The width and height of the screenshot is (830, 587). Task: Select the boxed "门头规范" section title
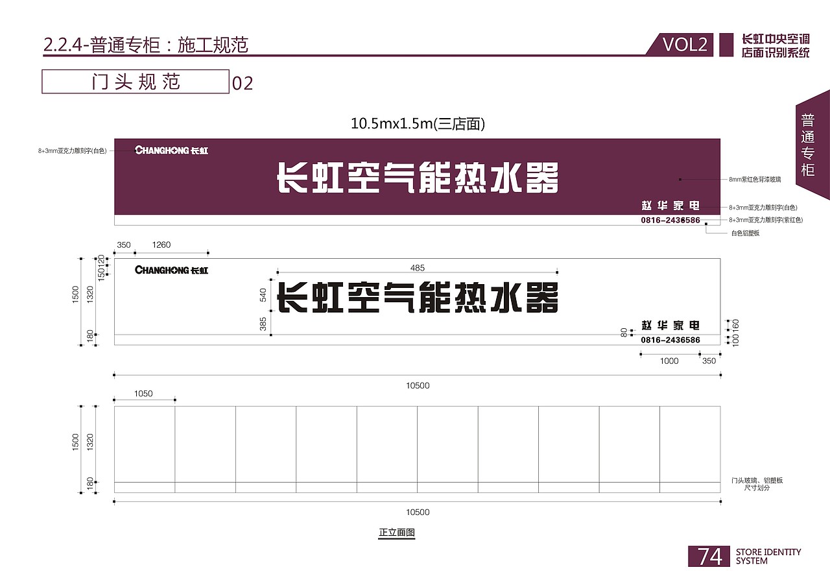[x=136, y=82]
